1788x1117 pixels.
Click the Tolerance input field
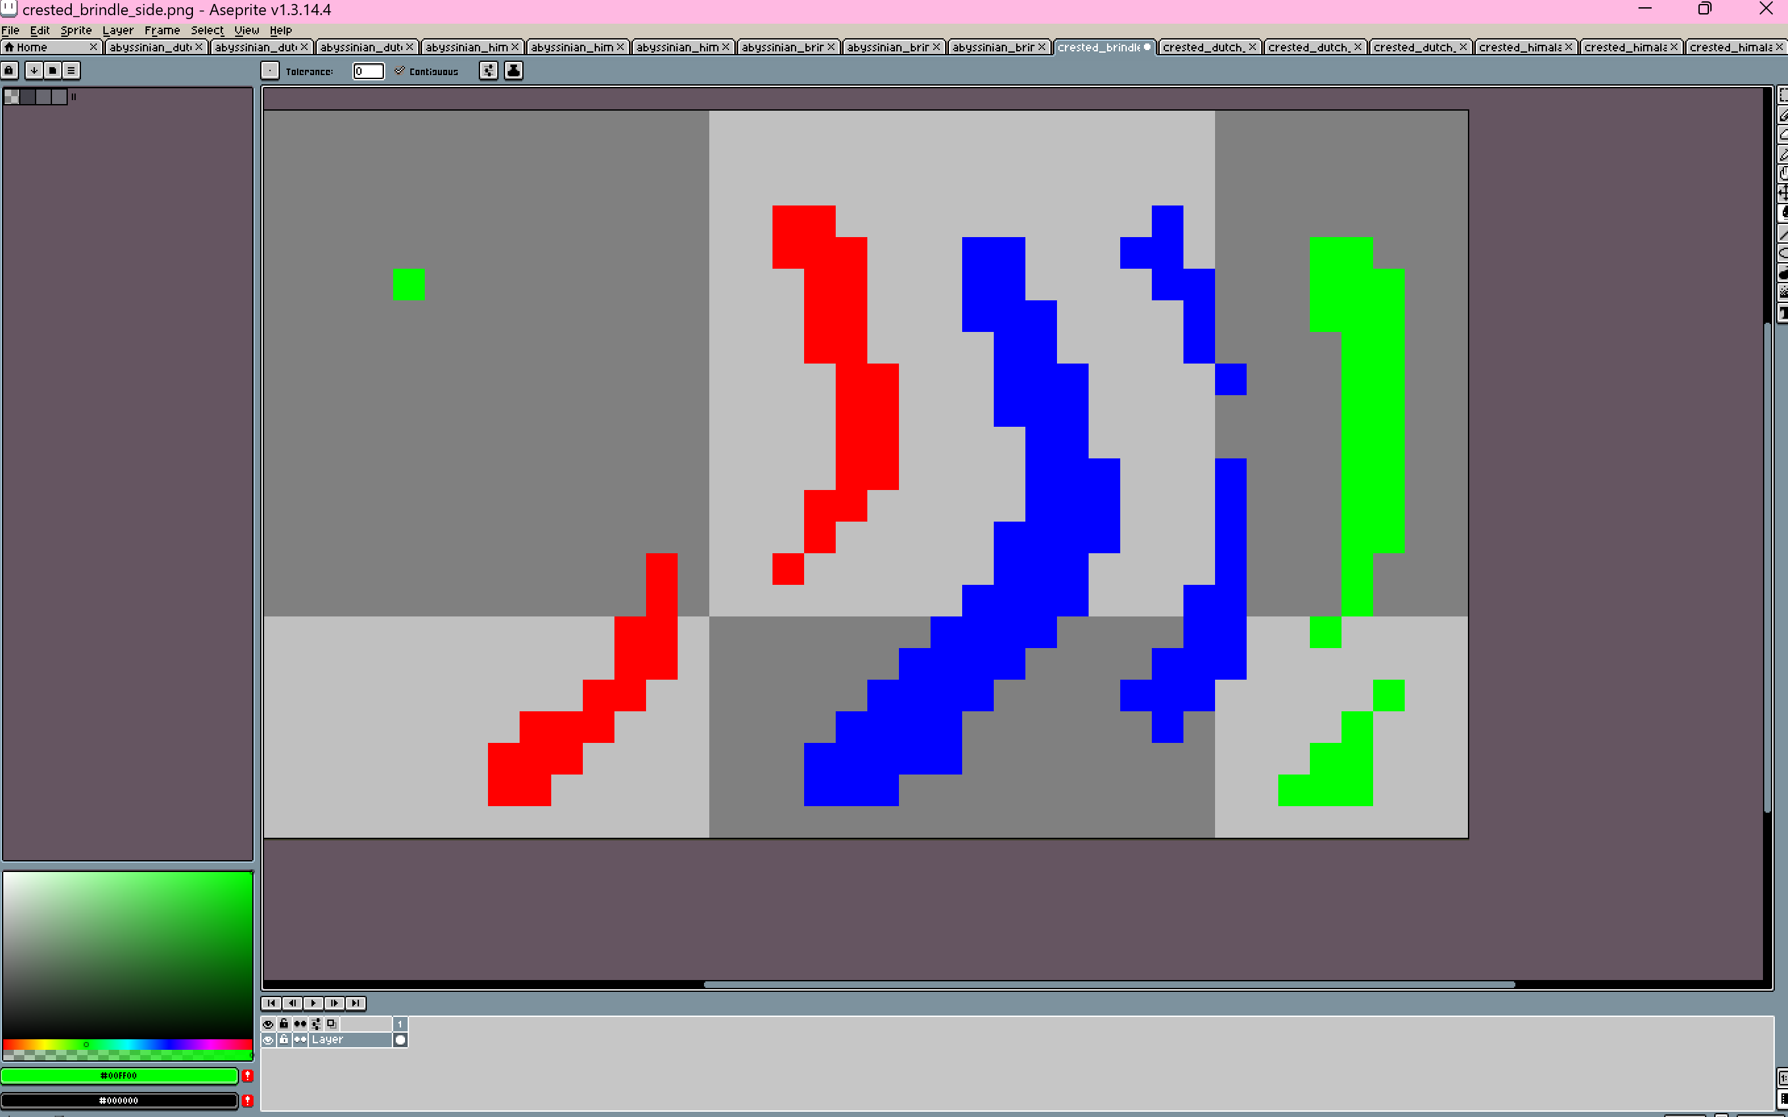point(369,71)
